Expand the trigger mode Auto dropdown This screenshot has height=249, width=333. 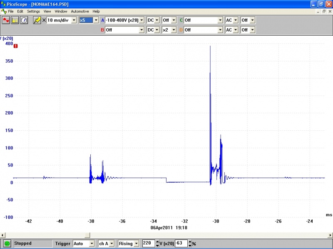pos(92,244)
